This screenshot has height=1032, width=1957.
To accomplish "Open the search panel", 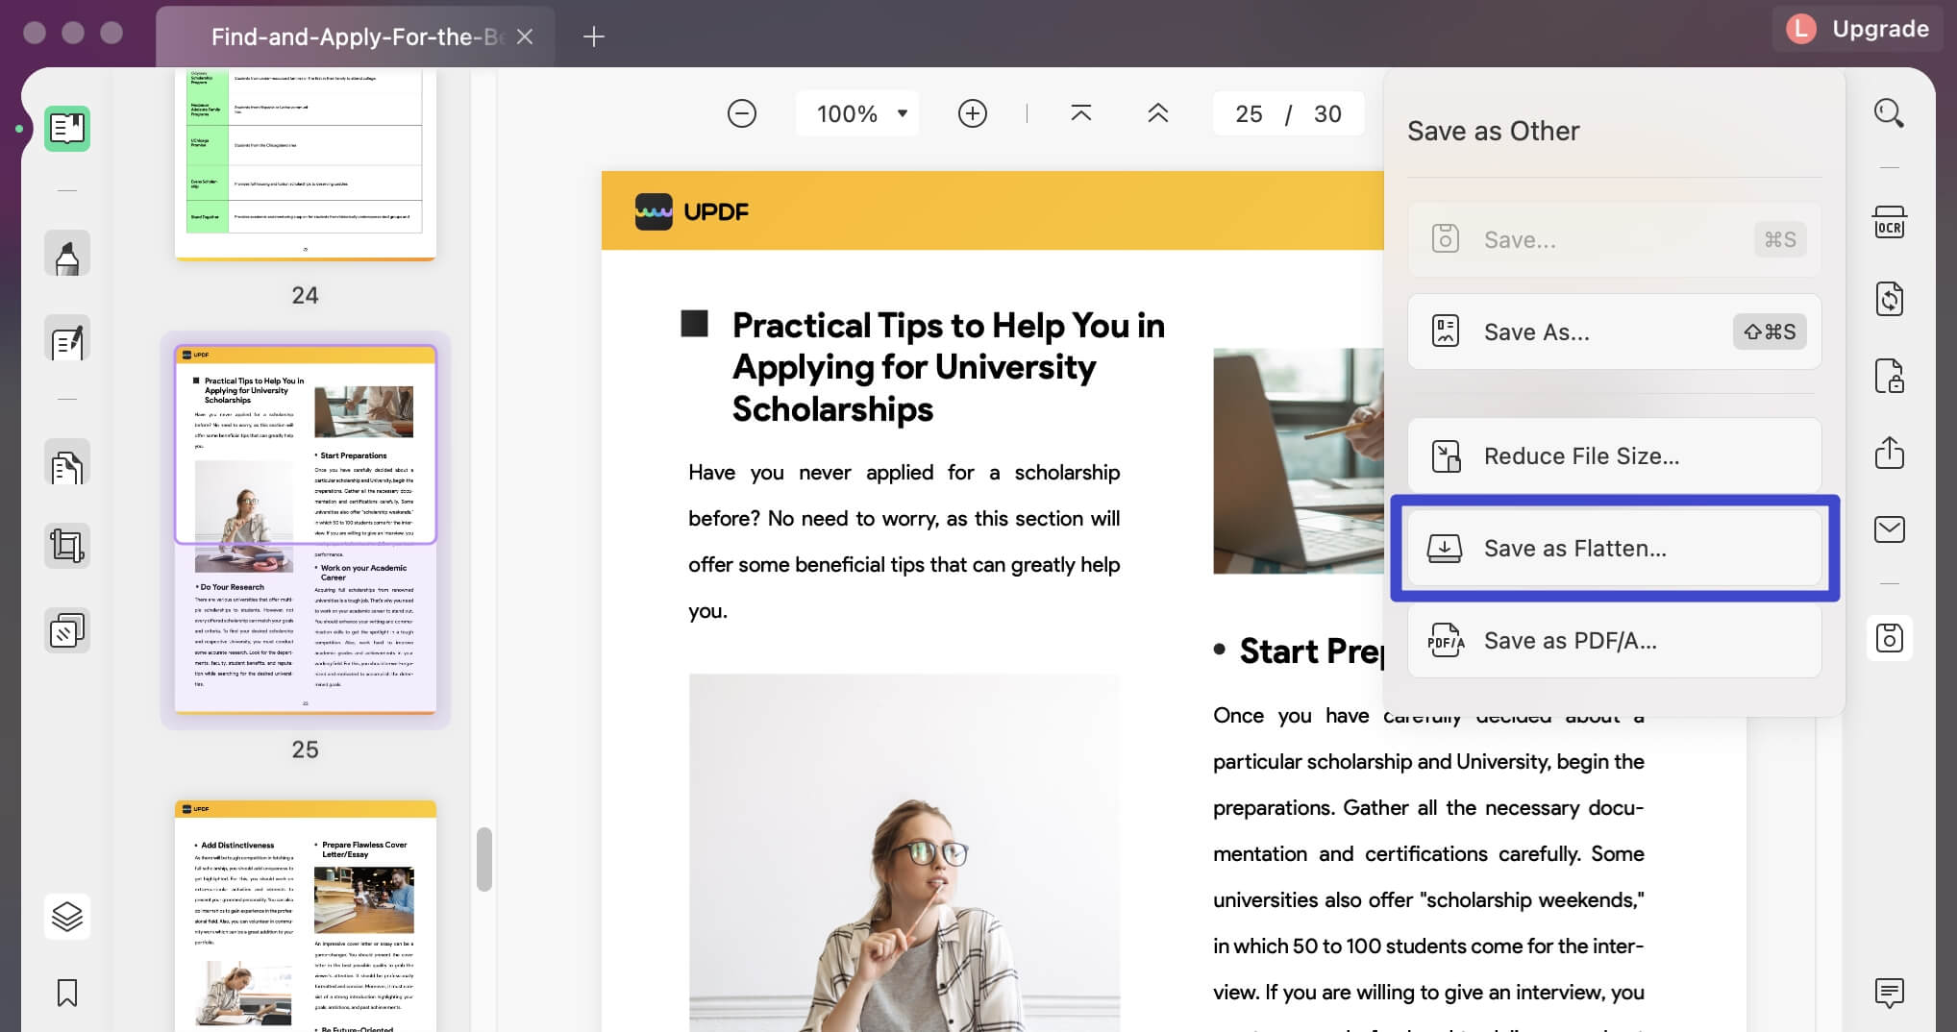I will [x=1890, y=113].
